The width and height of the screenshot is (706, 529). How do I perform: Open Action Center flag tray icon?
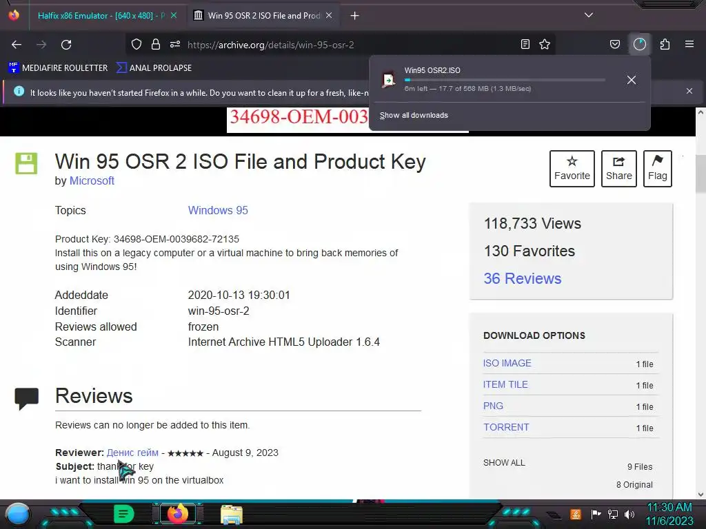(596, 514)
